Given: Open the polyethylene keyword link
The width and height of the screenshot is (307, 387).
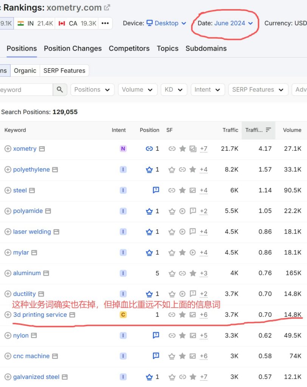Looking at the screenshot, I should (x=31, y=170).
